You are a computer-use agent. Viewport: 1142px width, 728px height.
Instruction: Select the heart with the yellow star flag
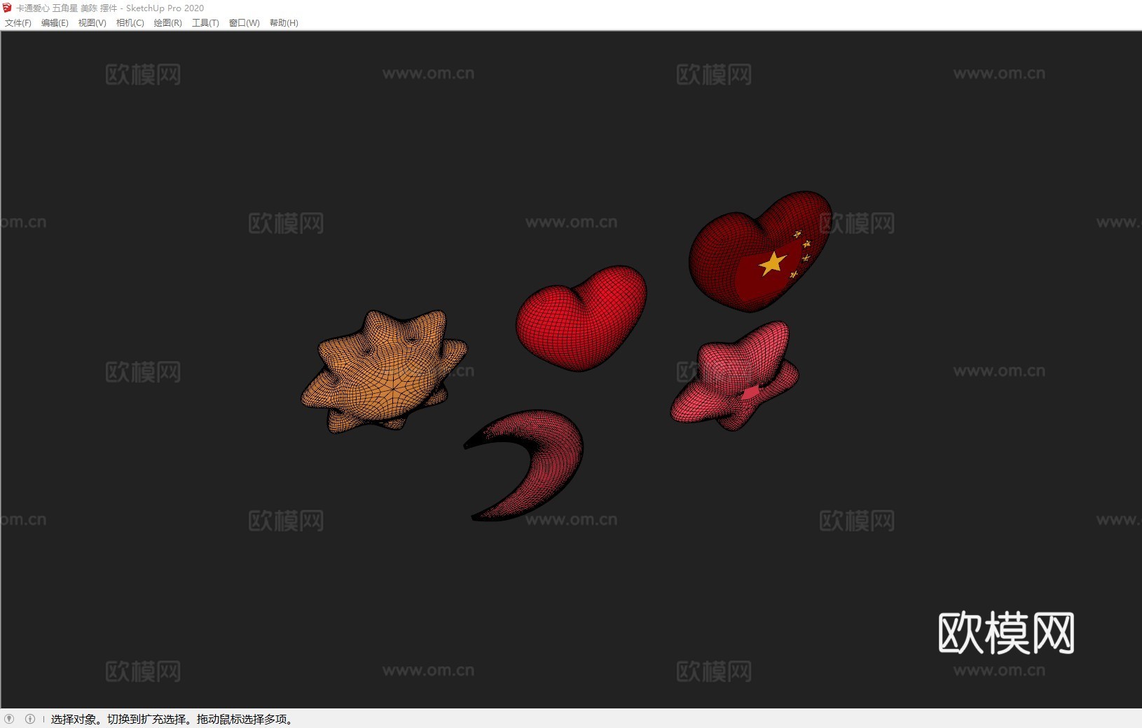(759, 251)
